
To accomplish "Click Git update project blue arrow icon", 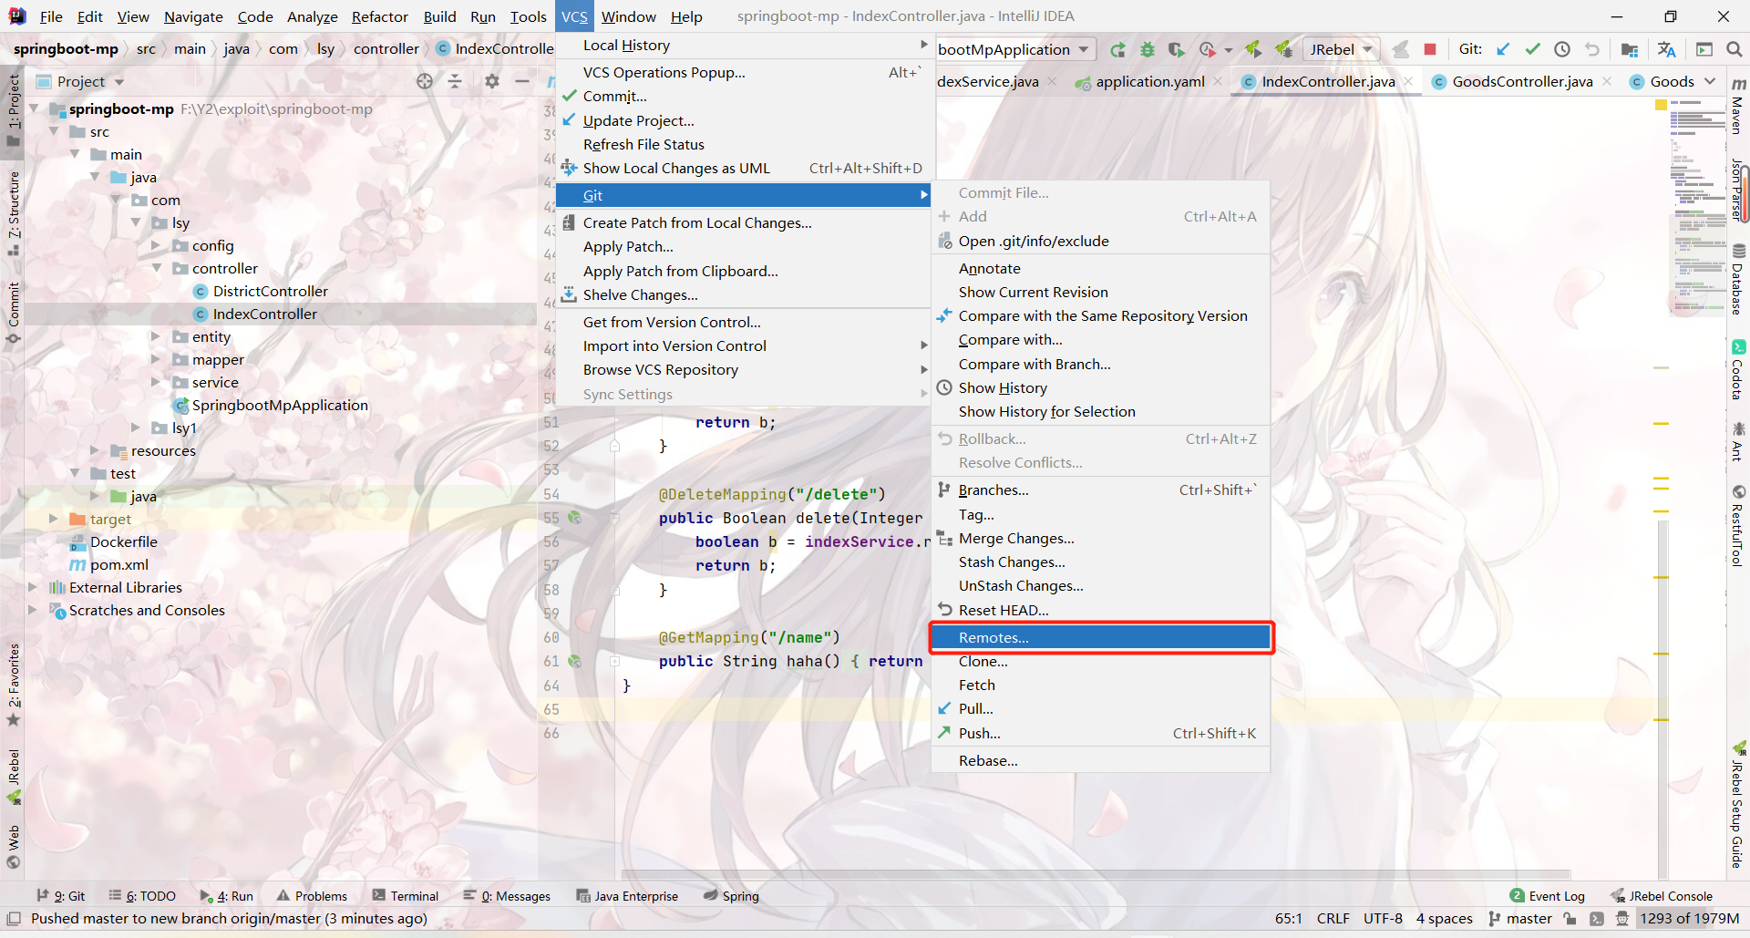I will [x=1504, y=49].
